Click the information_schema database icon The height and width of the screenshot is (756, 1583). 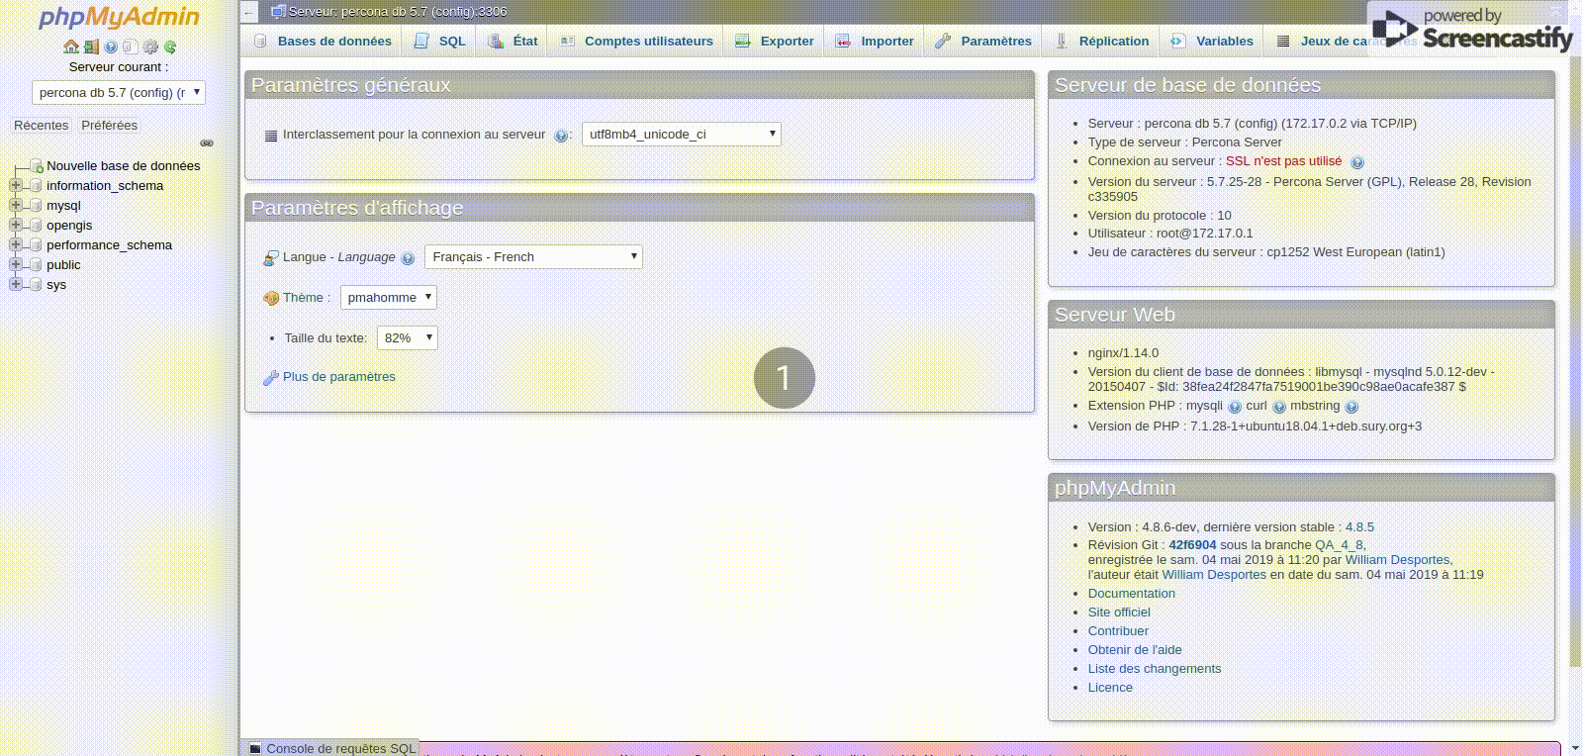[x=36, y=186]
